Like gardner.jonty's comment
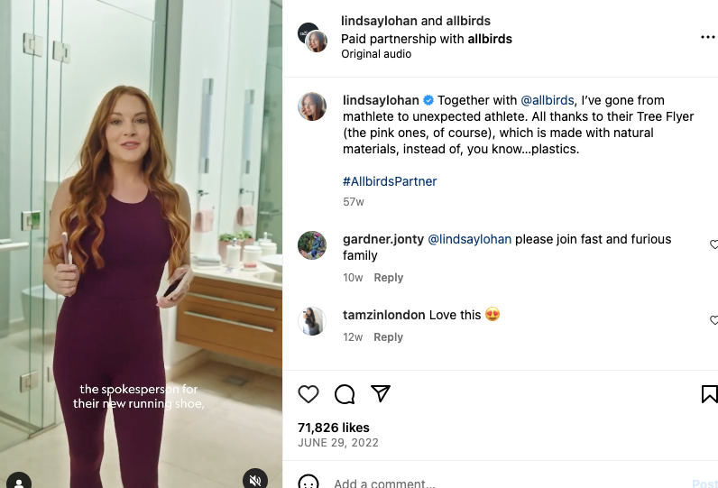 (713, 244)
